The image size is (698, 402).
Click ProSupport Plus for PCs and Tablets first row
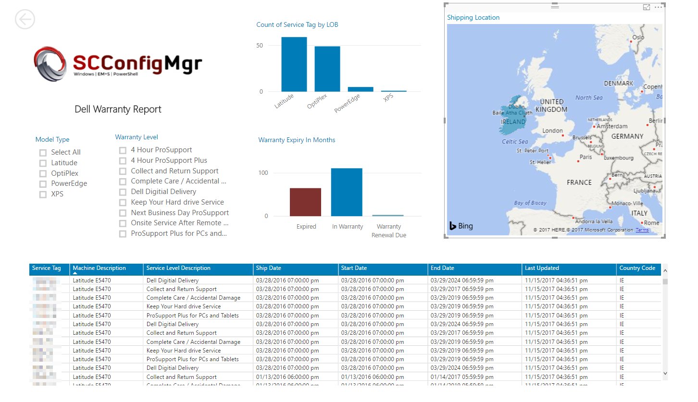[193, 316]
